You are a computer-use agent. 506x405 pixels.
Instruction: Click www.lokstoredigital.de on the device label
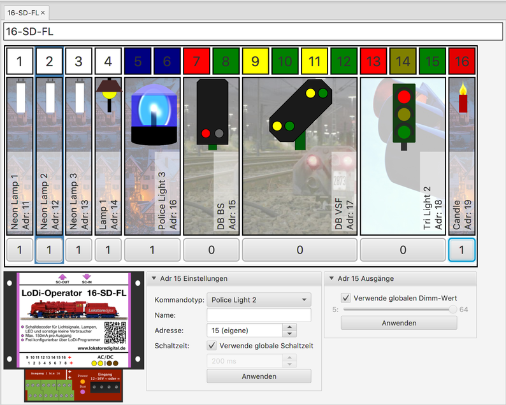[x=102, y=348]
